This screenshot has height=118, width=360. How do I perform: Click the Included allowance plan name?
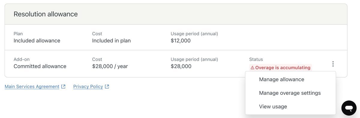(x=37, y=41)
